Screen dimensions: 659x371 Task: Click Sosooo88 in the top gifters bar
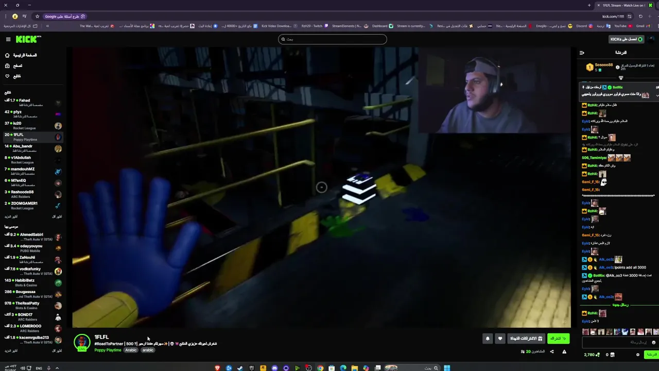coord(604,65)
